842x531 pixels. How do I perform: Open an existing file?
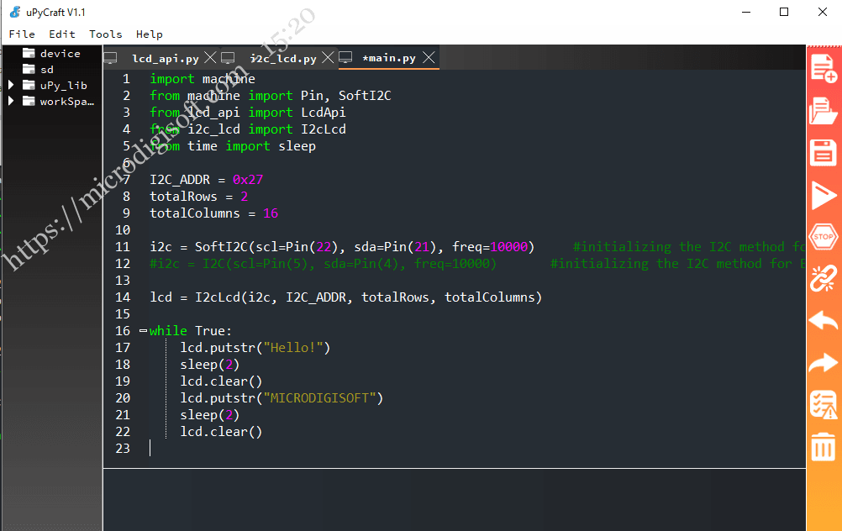pyautogui.click(x=823, y=110)
